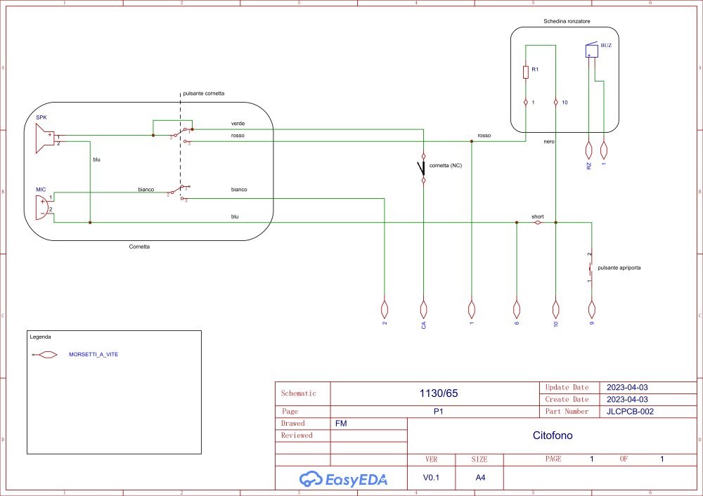The width and height of the screenshot is (703, 496).
Task: Select resistor R1 symbol
Action: point(525,72)
